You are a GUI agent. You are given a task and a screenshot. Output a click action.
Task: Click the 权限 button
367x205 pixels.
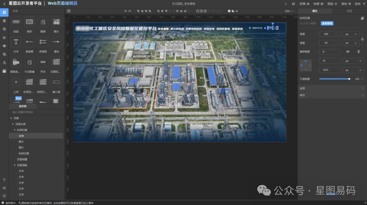point(304,4)
